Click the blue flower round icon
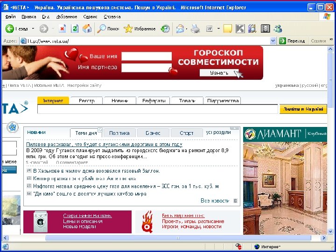 tap(13, 127)
